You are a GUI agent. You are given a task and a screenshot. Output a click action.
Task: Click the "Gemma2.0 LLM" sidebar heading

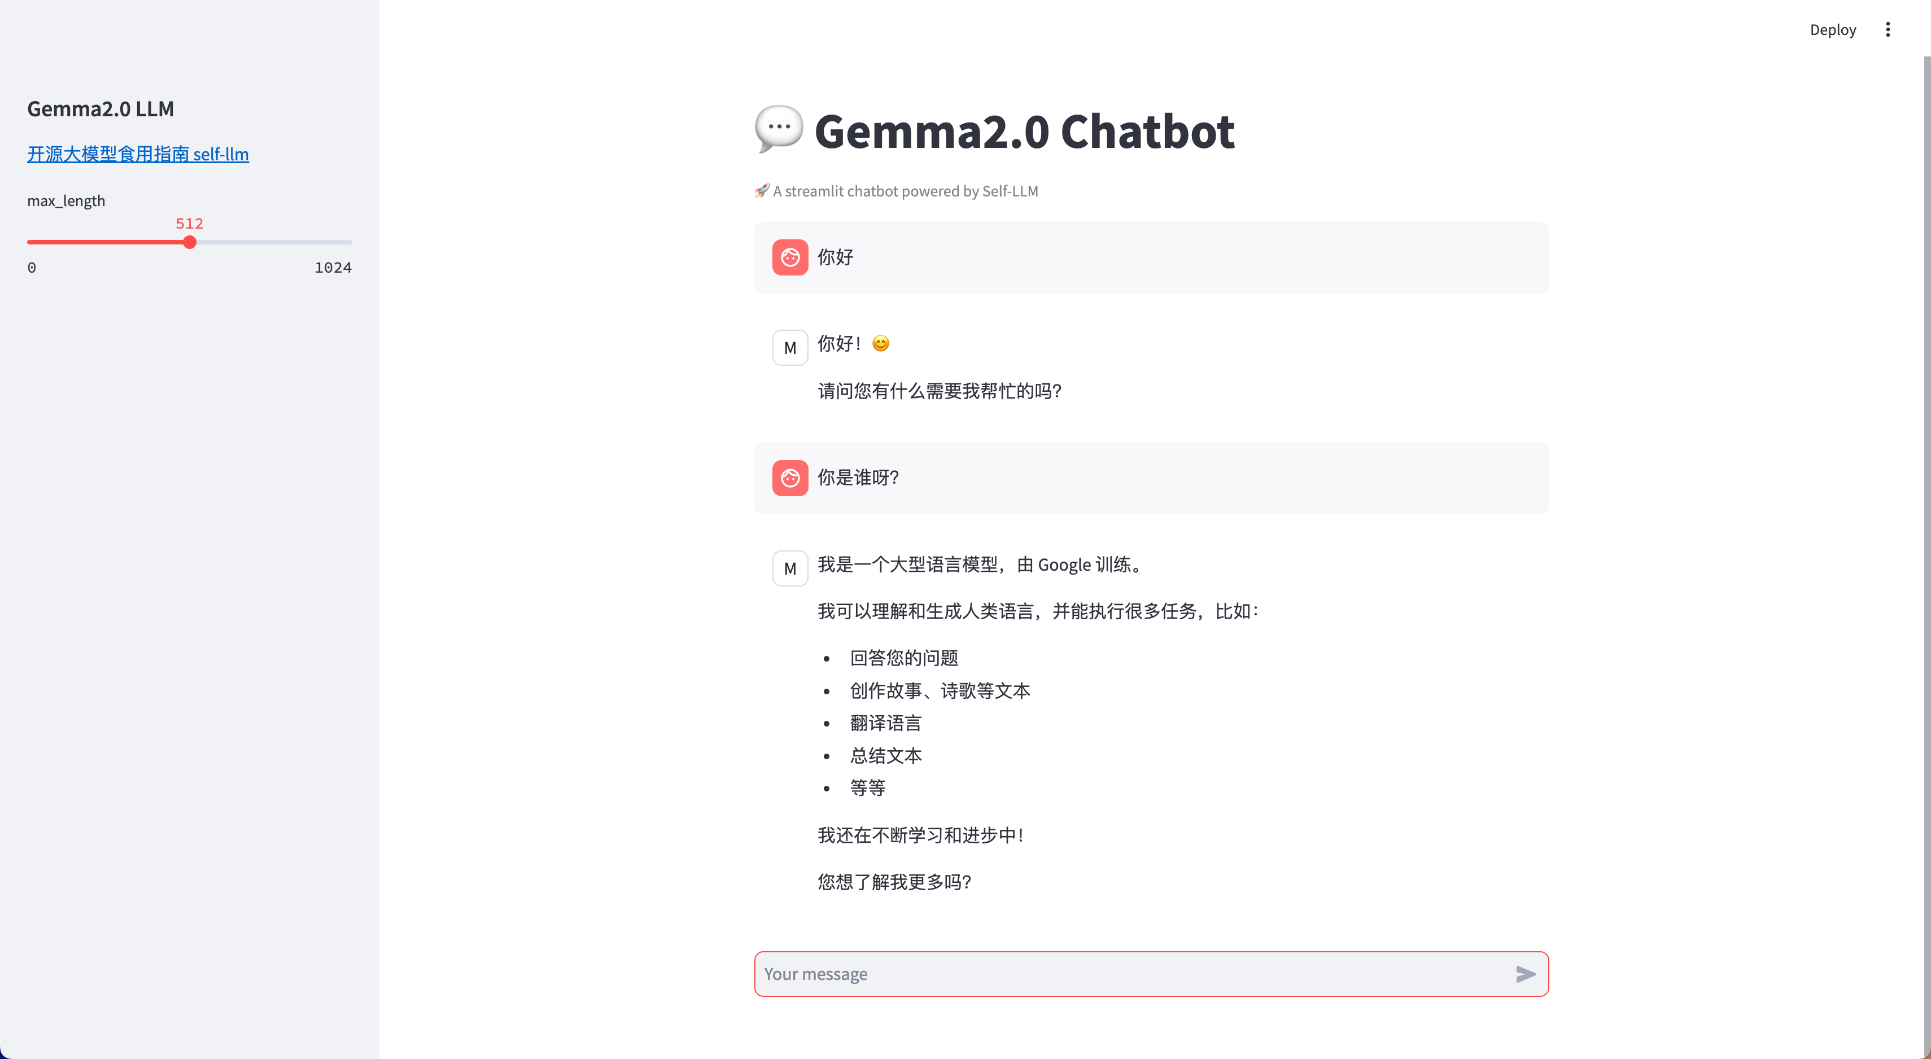(101, 109)
